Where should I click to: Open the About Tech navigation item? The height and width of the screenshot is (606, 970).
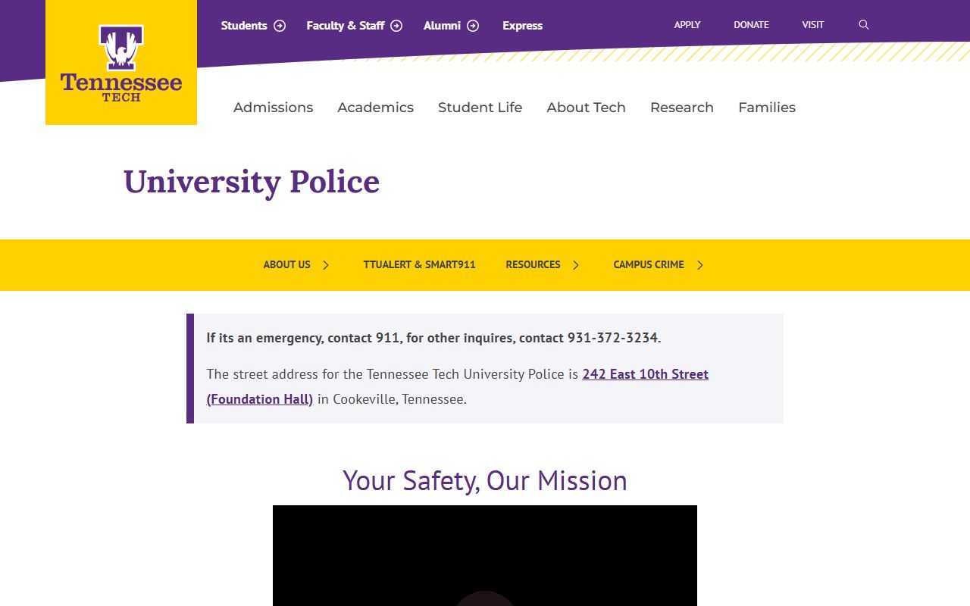click(587, 108)
